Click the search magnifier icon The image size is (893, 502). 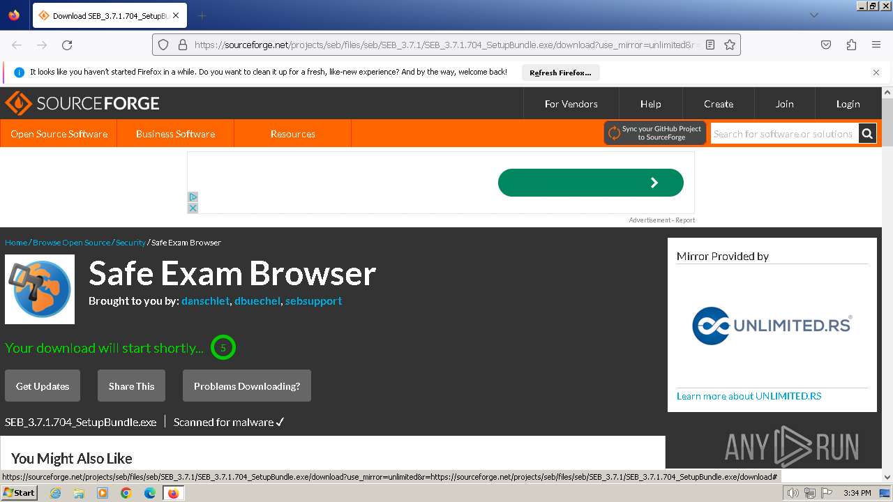pyautogui.click(x=867, y=134)
